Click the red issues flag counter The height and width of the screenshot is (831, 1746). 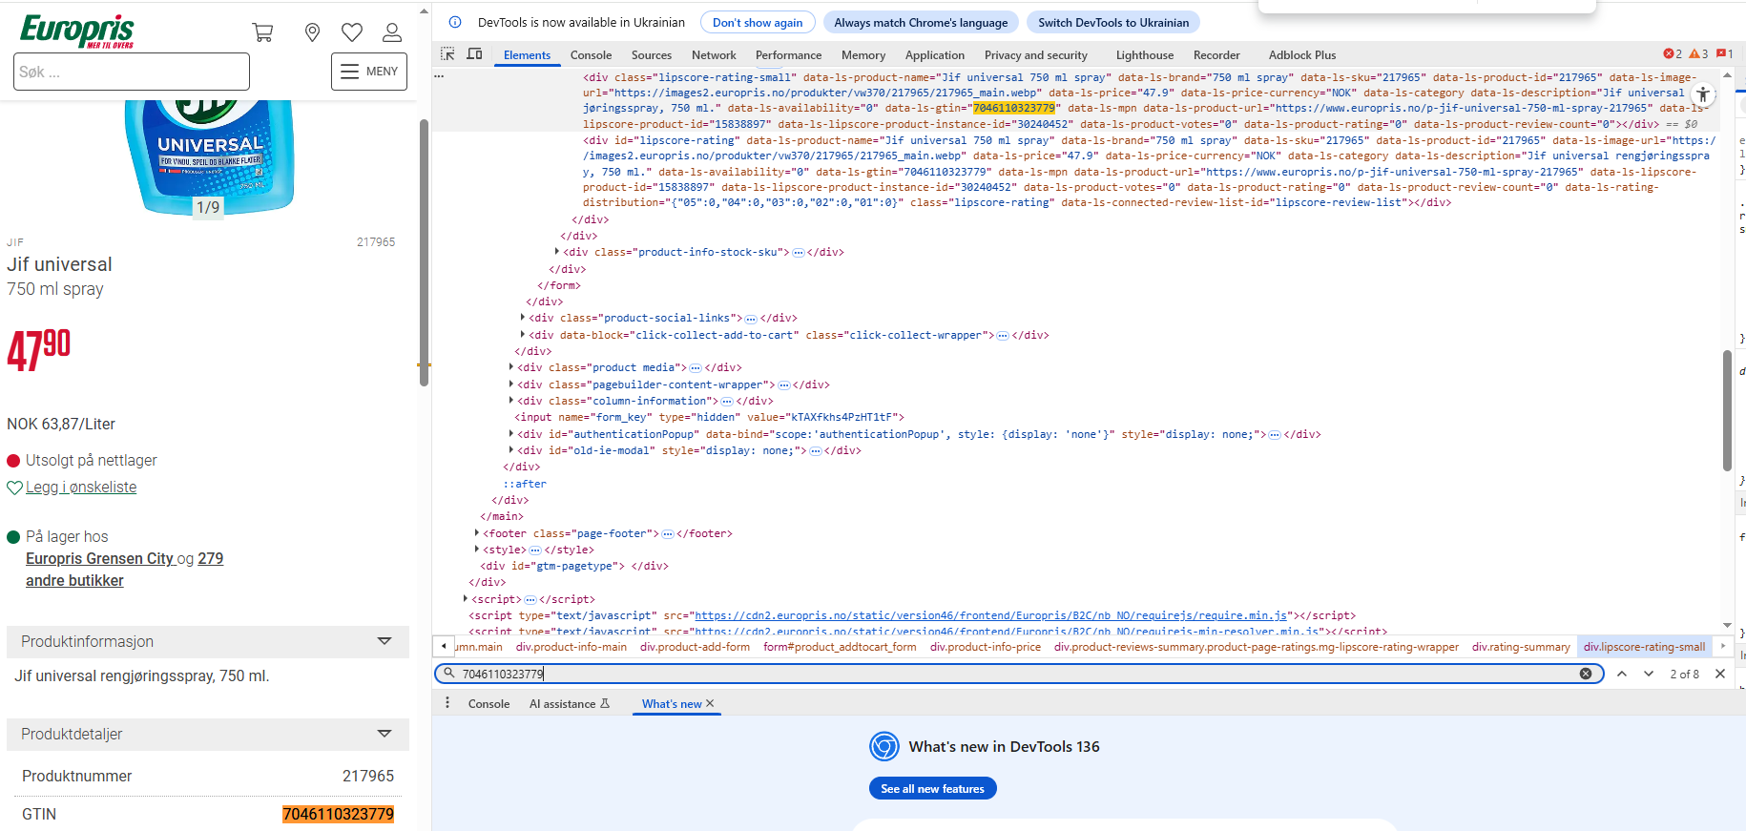coord(1724,54)
